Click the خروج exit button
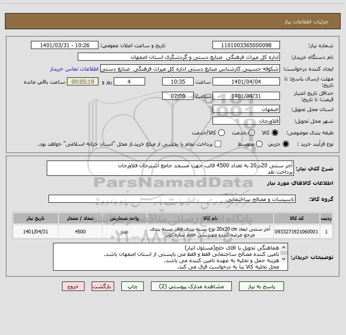346x335 pixels. (x=73, y=286)
